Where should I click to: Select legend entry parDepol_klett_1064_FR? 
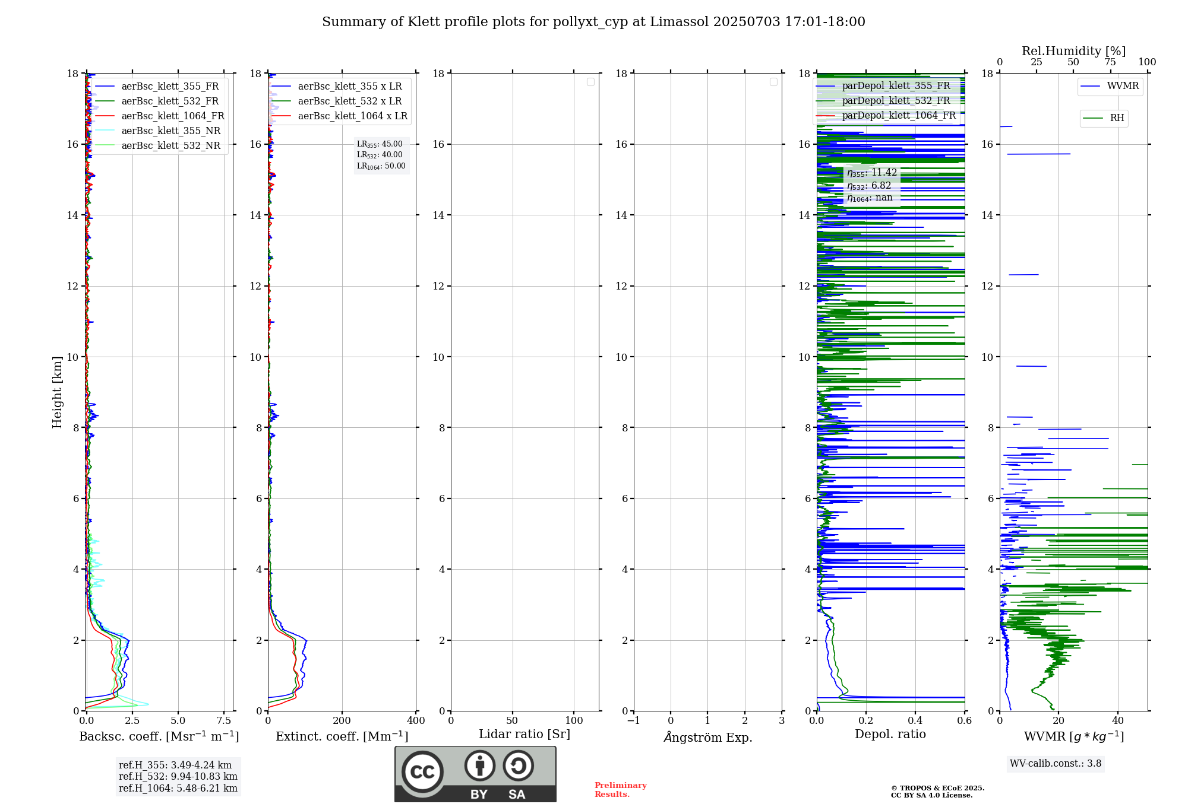pos(886,116)
